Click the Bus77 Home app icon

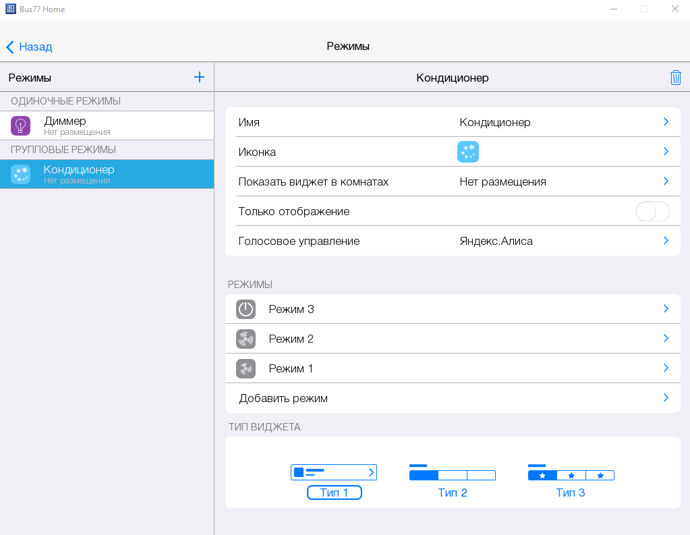tap(9, 9)
